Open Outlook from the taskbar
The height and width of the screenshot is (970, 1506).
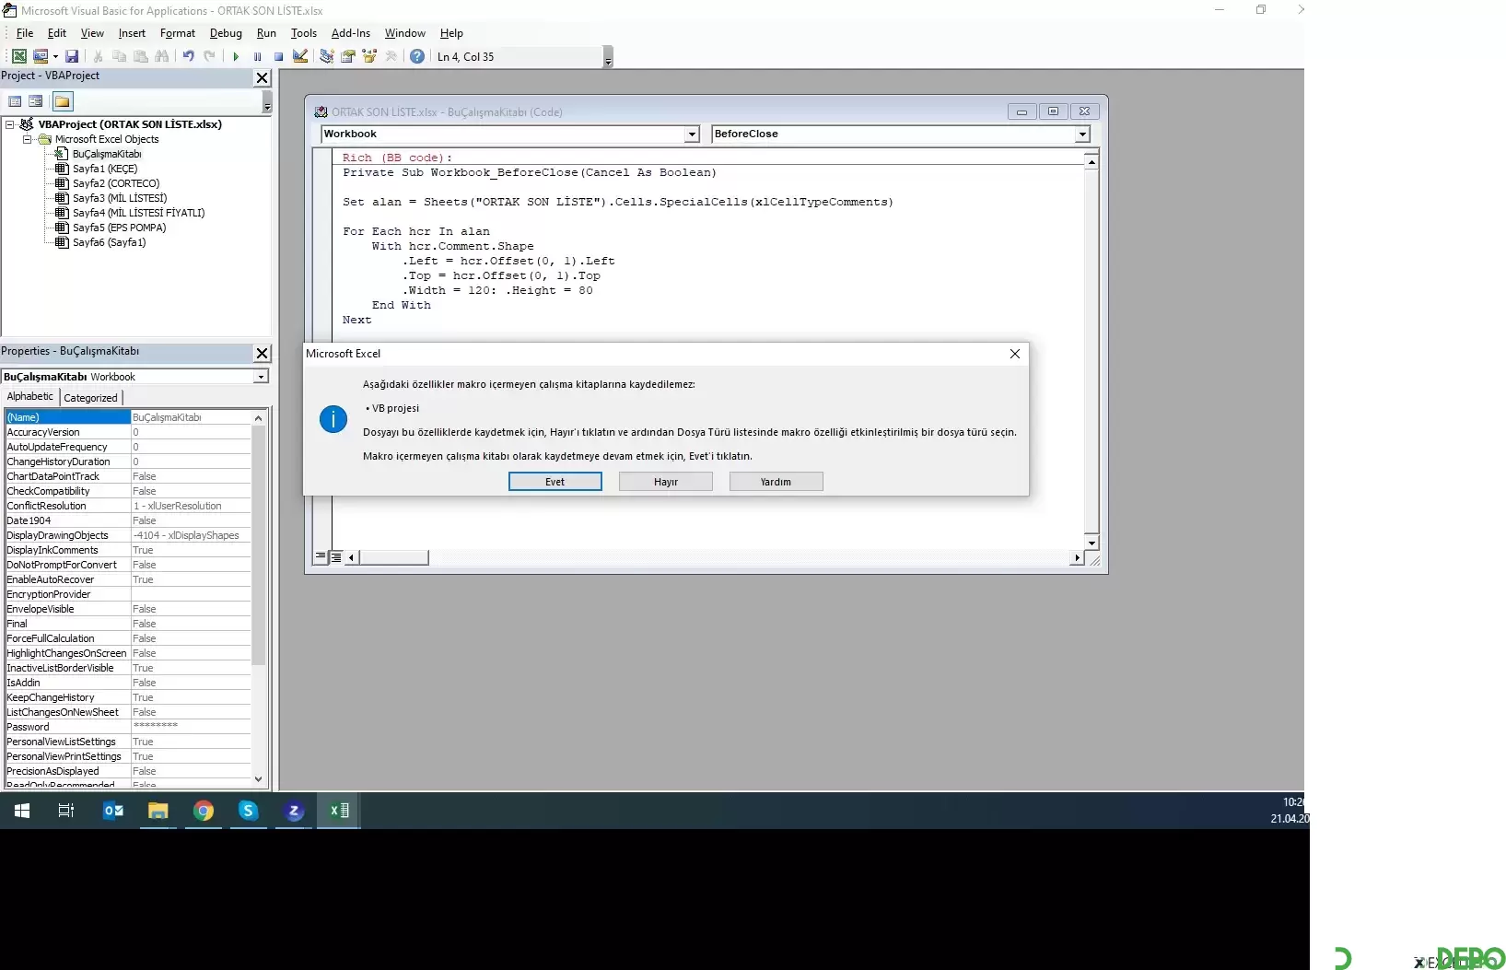(x=113, y=811)
